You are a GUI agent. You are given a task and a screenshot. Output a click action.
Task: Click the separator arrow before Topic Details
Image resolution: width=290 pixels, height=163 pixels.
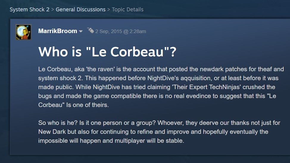tap(109, 10)
